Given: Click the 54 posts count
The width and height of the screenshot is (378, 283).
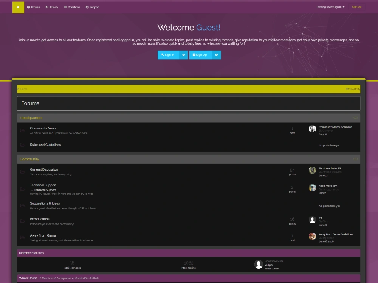Looking at the screenshot, I should (292, 172).
